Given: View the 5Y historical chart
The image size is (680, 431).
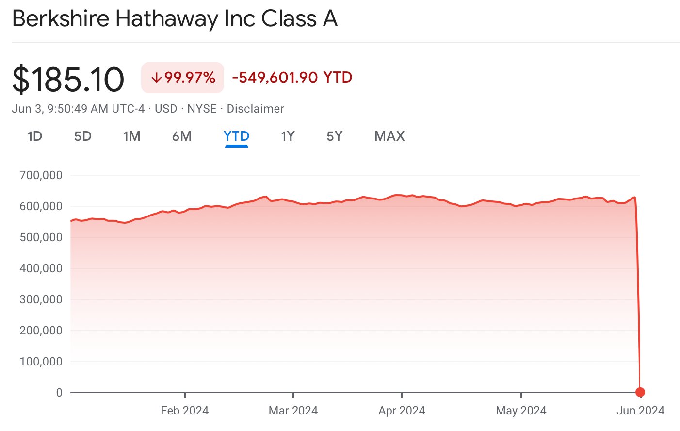Looking at the screenshot, I should tap(334, 136).
